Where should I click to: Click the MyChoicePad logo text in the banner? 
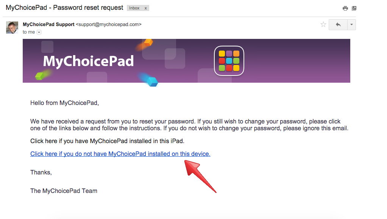tap(88, 61)
